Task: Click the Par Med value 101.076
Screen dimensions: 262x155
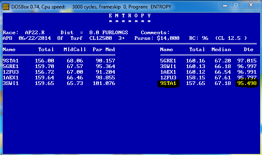Action: (104, 83)
